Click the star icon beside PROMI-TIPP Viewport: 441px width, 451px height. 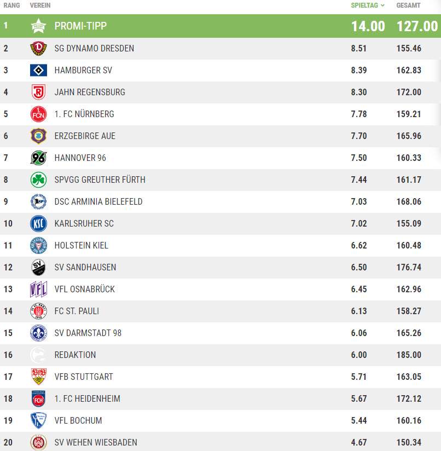[39, 26]
